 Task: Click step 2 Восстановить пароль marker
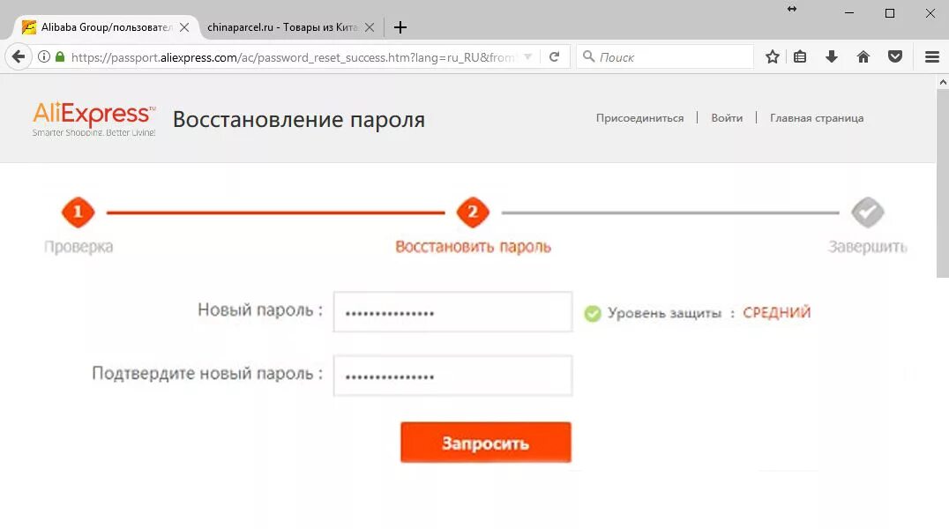pyautogui.click(x=473, y=212)
